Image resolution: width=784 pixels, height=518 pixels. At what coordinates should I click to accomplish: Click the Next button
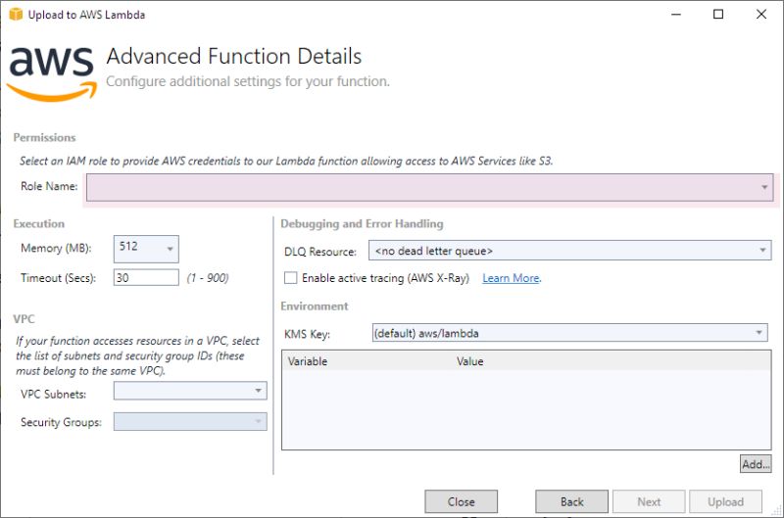click(x=649, y=501)
